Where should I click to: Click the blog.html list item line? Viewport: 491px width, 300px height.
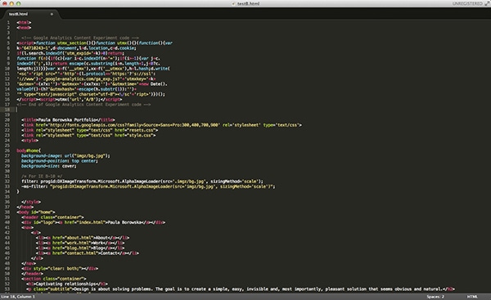pyautogui.click(x=80, y=248)
